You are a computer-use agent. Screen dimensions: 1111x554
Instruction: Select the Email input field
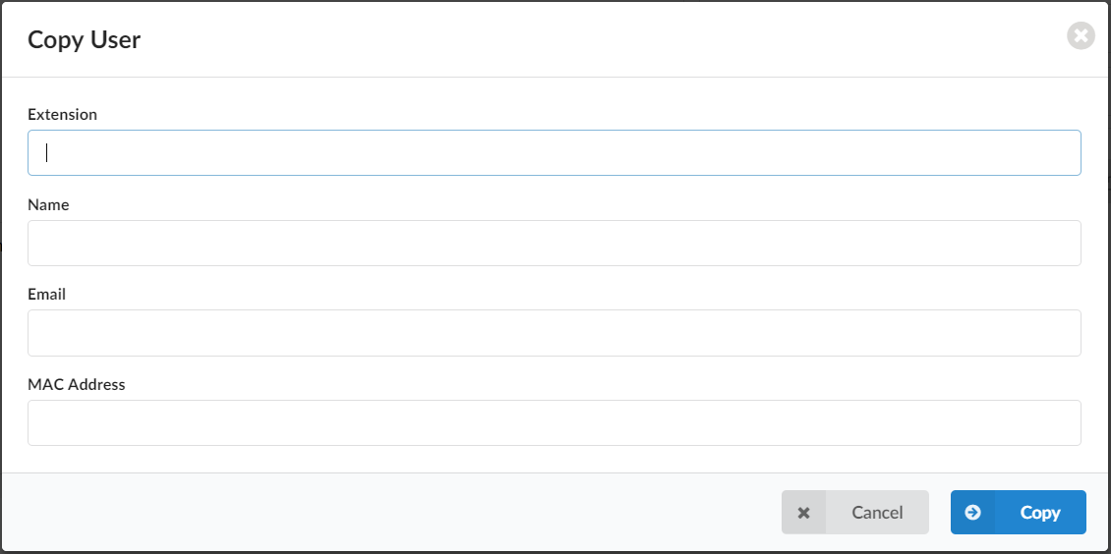[x=555, y=333]
